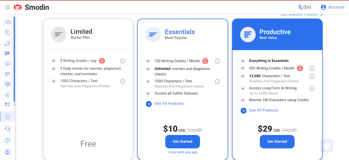The image size is (349, 160).
Task: Open the profile icon at sidebar bottom
Action: (x=7, y=152)
